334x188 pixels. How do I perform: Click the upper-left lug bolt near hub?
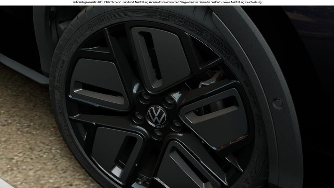click(x=146, y=97)
